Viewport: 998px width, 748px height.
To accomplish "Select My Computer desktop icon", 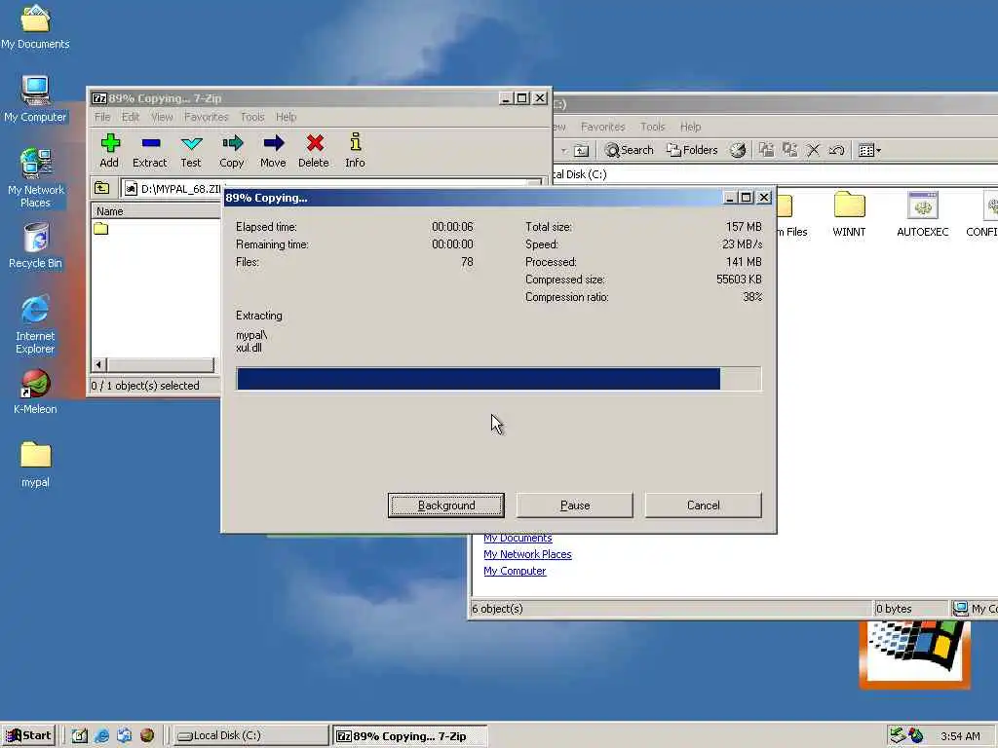I will [x=35, y=99].
